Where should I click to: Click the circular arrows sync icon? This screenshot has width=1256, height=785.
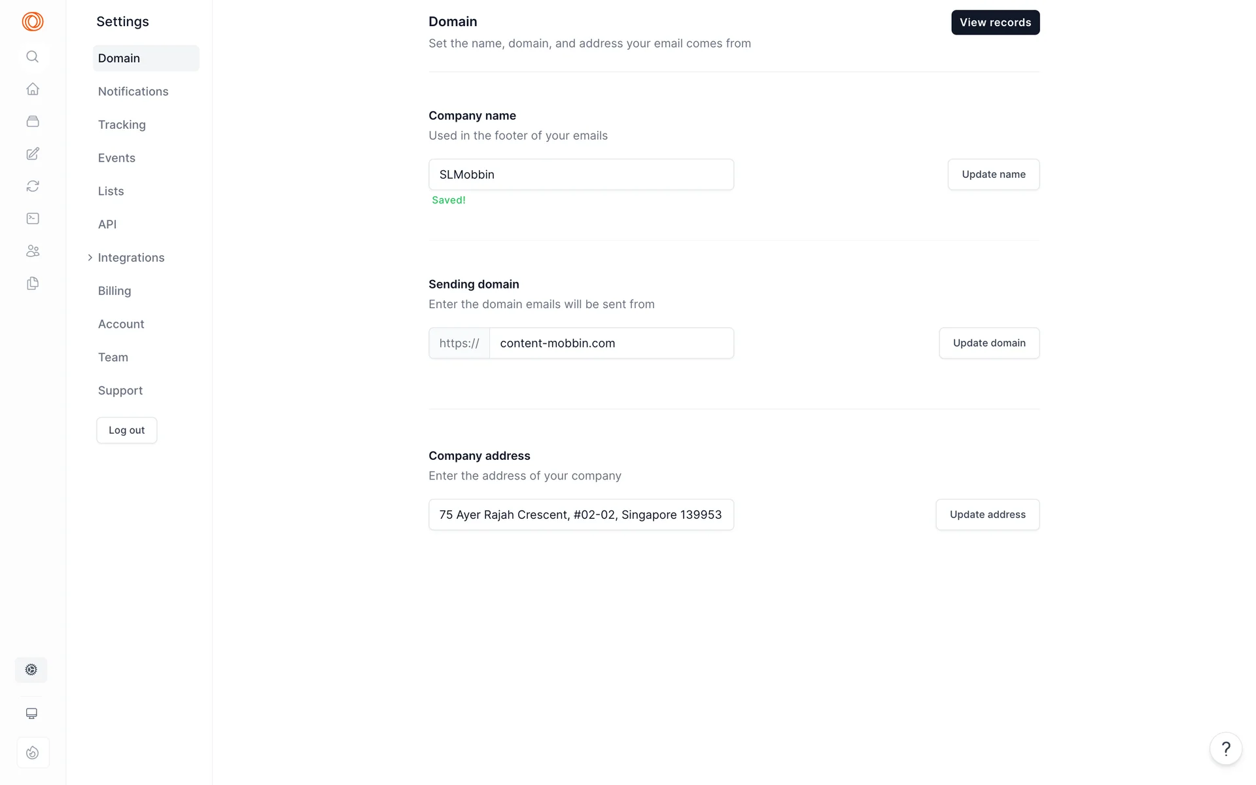coord(33,186)
